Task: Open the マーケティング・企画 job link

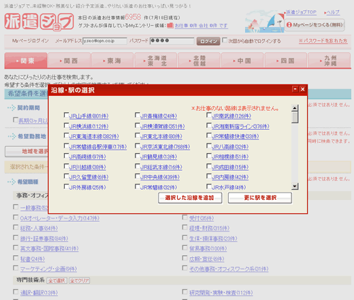Action: point(48,269)
